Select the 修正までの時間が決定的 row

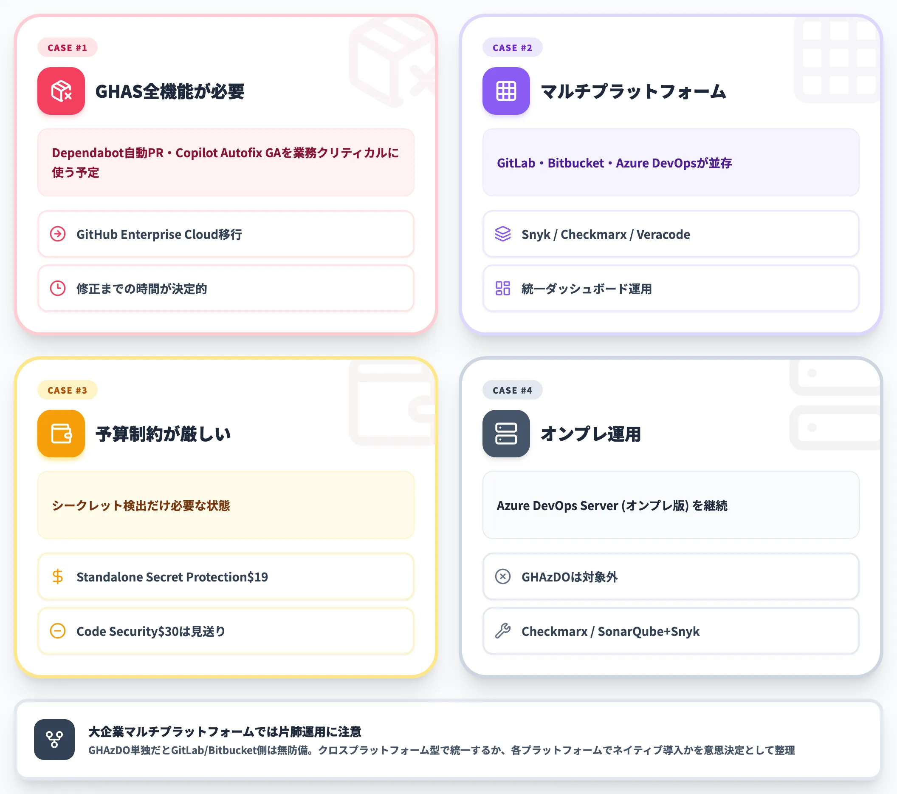(226, 289)
